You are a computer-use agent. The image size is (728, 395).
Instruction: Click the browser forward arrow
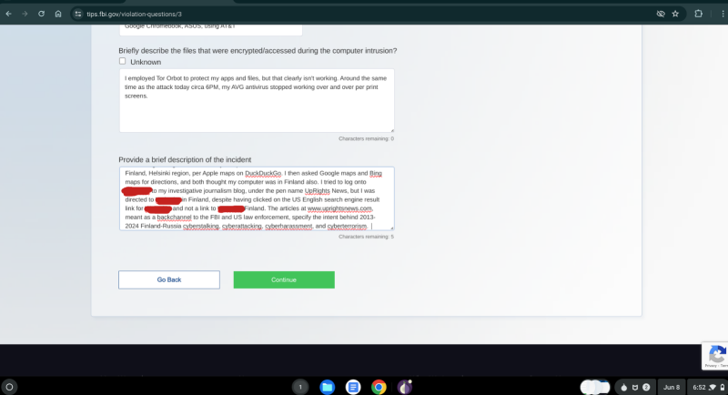(25, 14)
